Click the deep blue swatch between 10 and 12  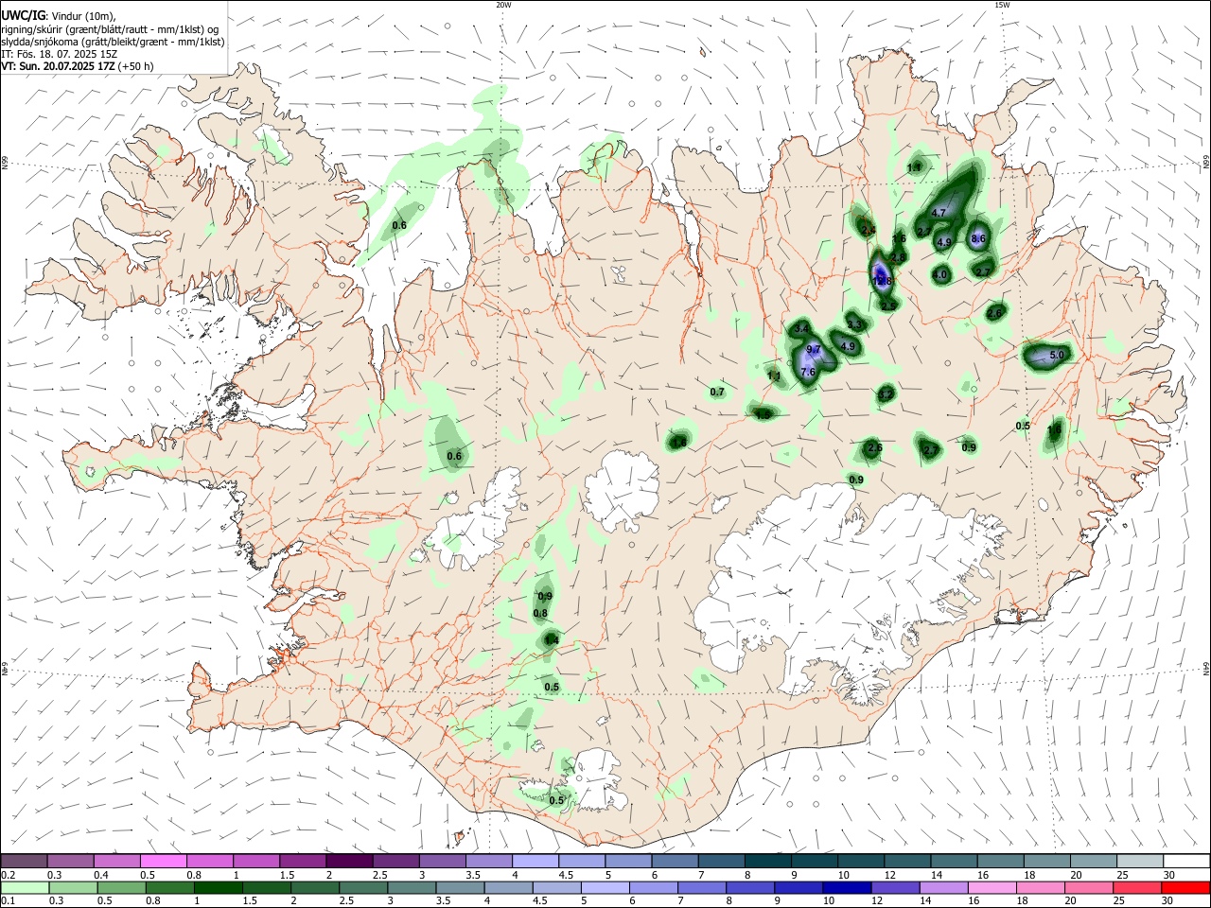(x=846, y=887)
